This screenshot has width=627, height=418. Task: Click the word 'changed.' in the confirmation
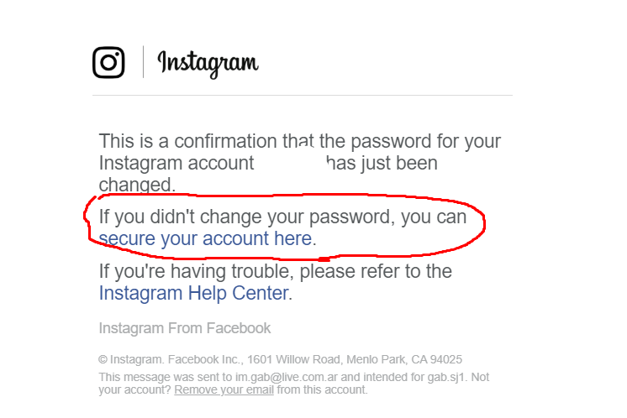click(x=138, y=185)
